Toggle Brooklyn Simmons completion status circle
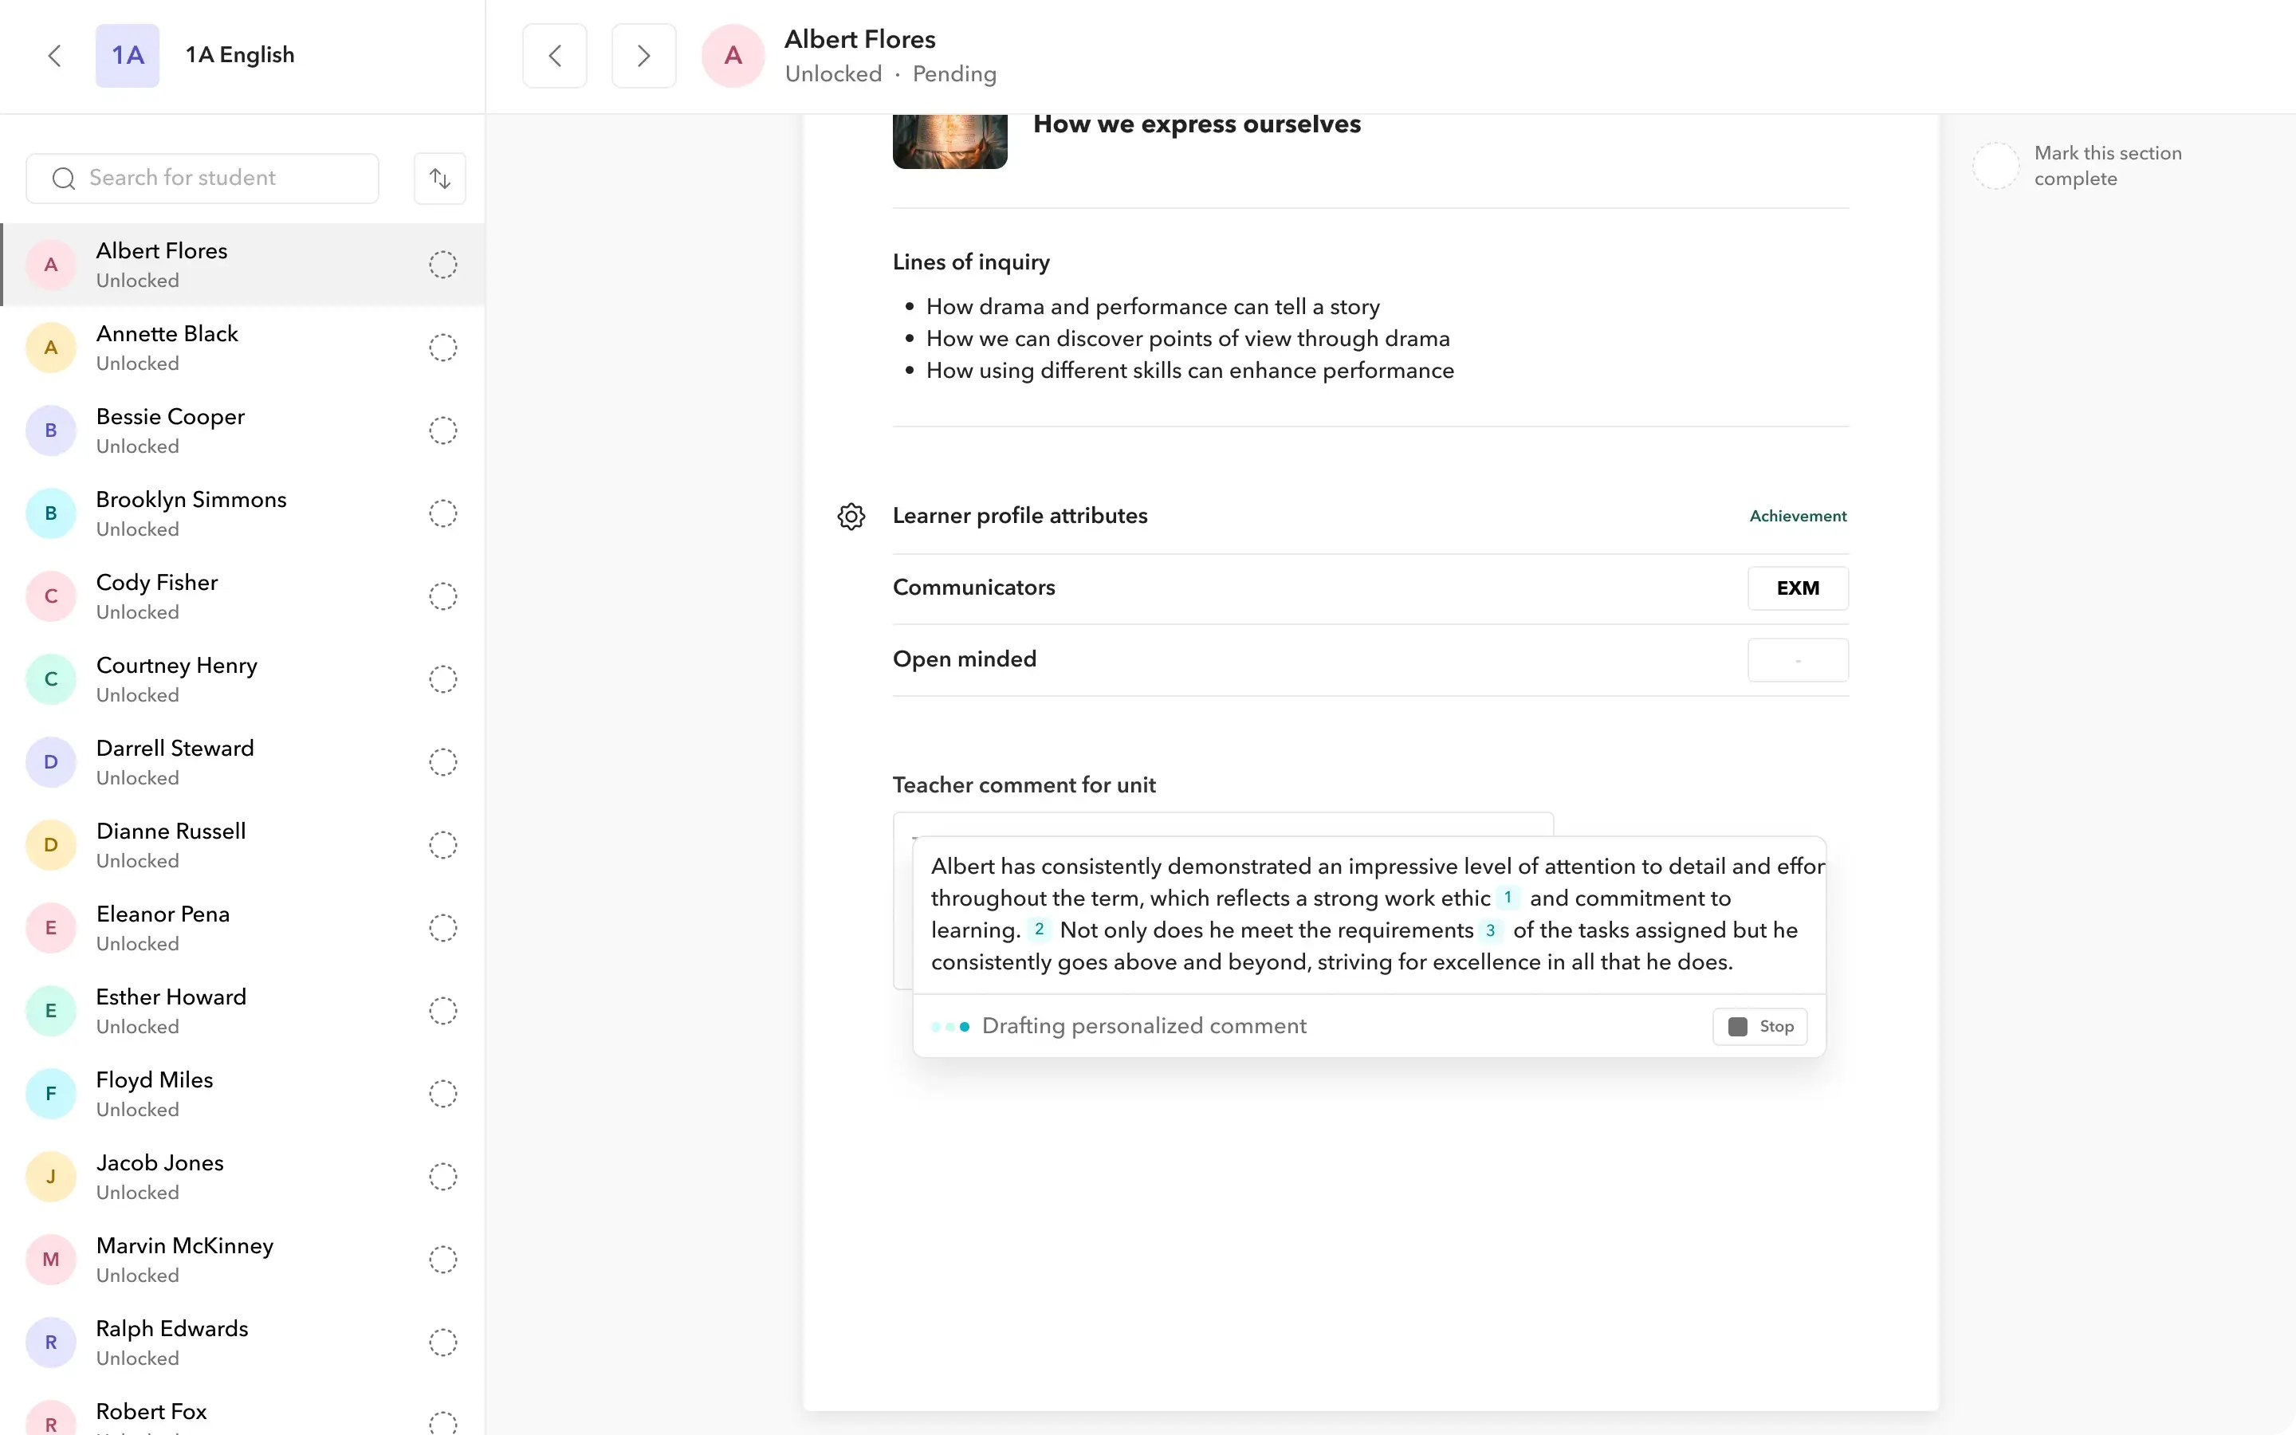 click(443, 513)
